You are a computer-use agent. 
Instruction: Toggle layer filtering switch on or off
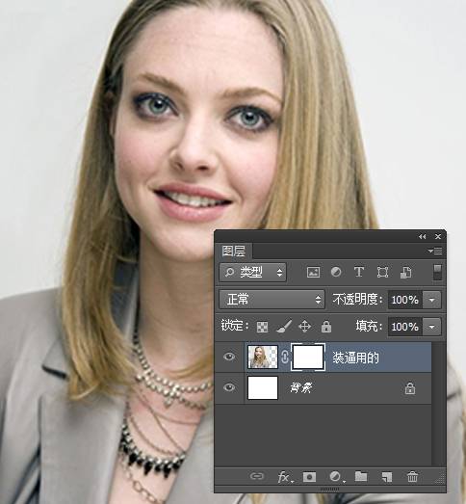pos(437,272)
